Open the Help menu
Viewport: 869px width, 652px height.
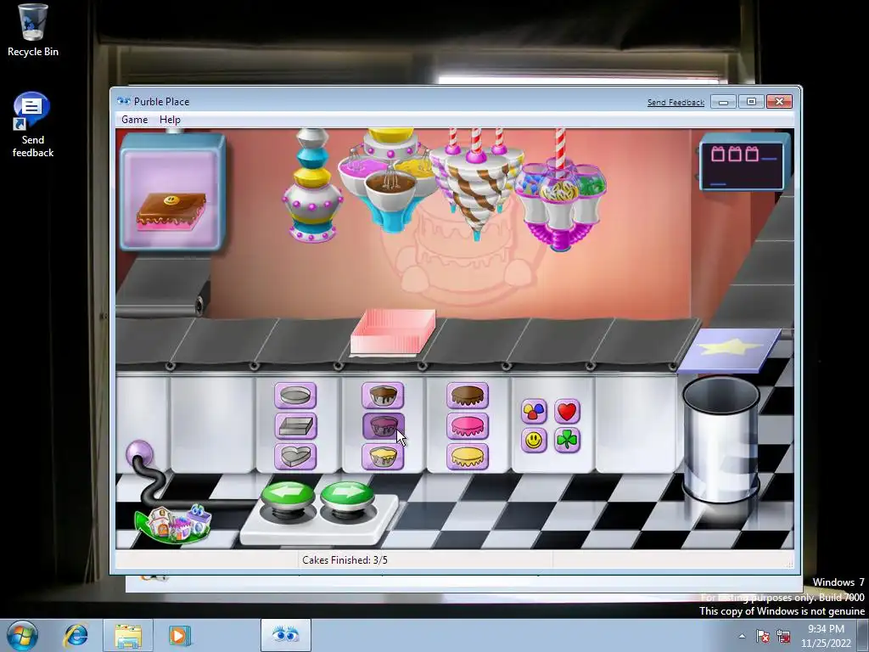click(170, 119)
